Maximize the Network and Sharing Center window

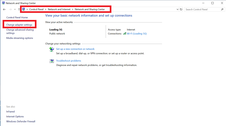pyautogui.click(x=212, y=3)
